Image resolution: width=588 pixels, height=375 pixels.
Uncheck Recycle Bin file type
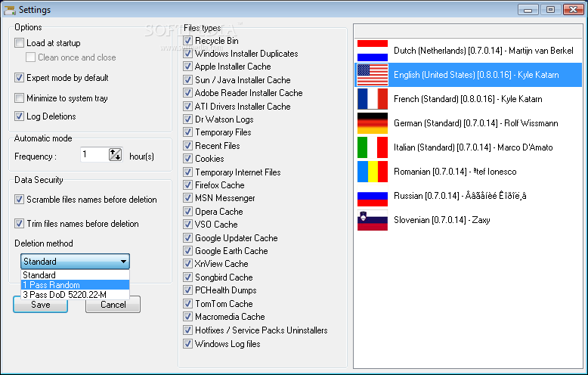187,41
